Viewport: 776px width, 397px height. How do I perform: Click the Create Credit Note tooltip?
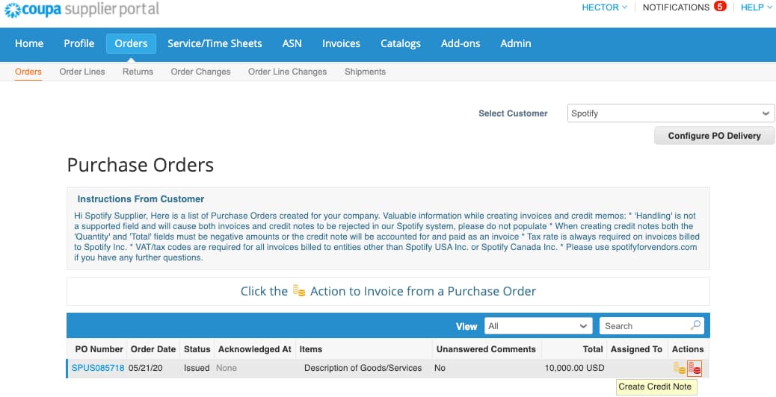655,387
